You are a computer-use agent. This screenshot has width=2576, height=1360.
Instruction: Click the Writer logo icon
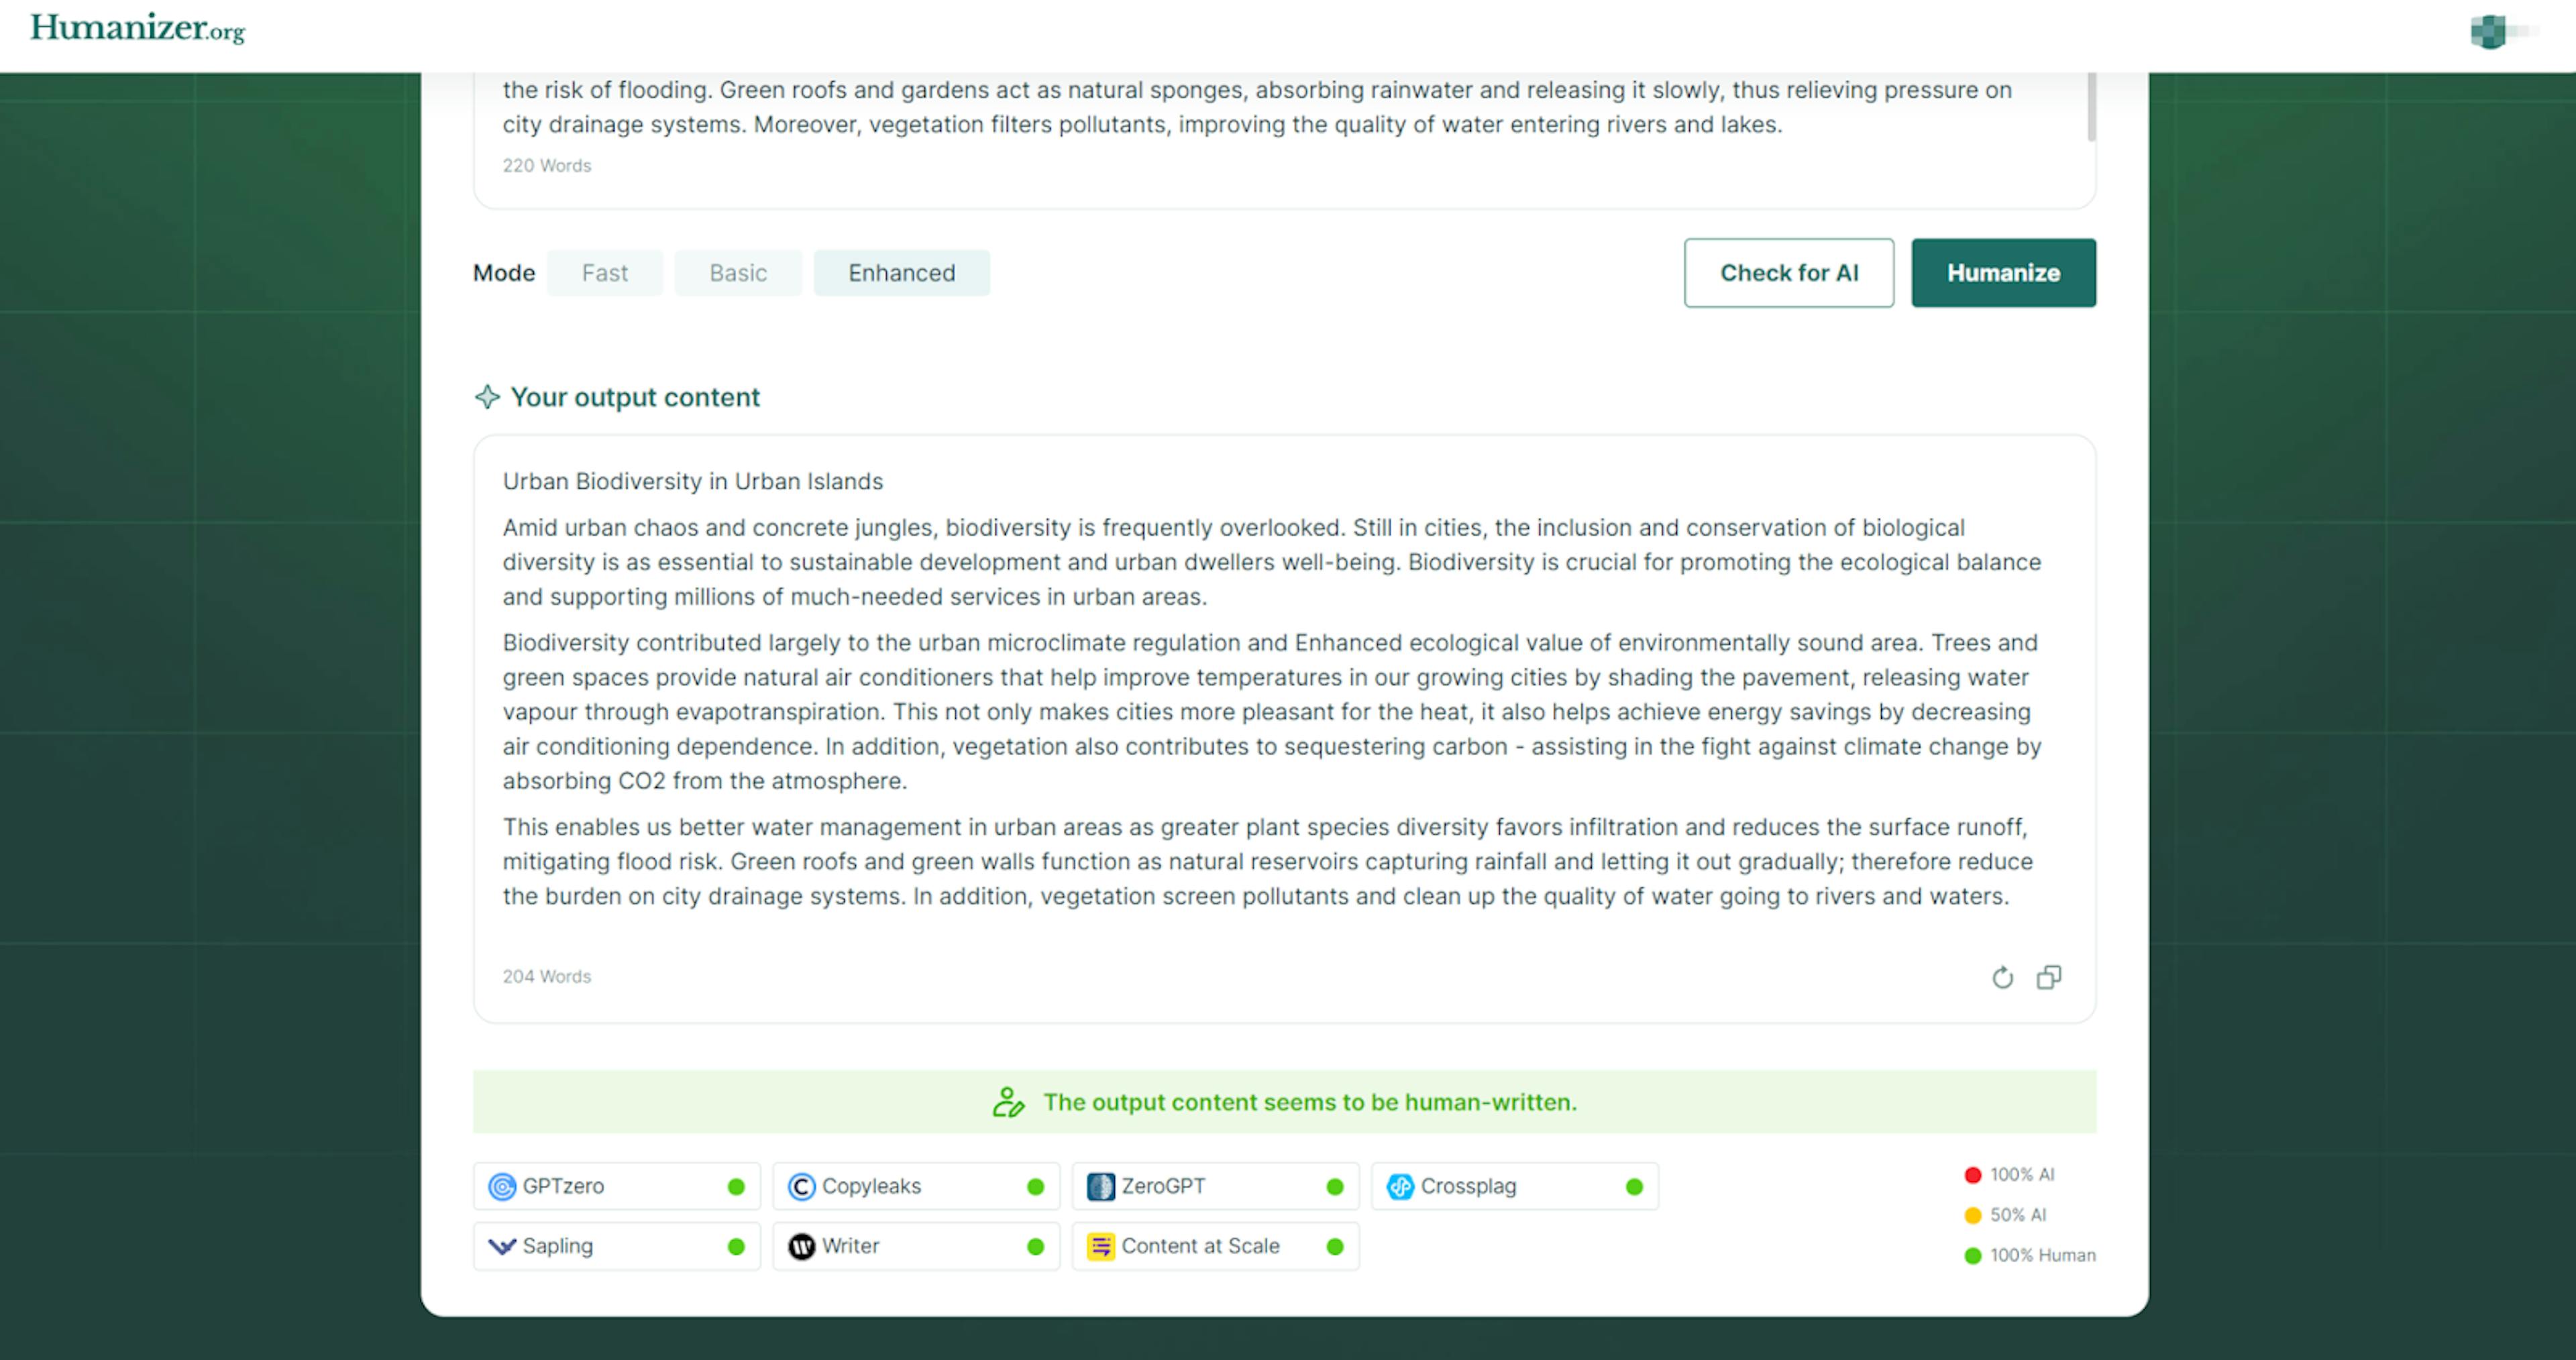pos(801,1246)
